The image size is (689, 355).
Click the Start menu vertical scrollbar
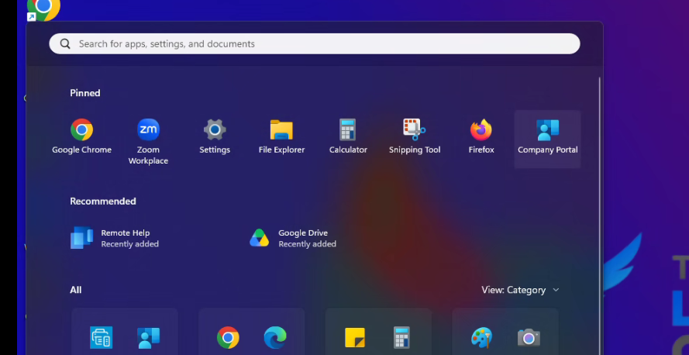click(599, 215)
